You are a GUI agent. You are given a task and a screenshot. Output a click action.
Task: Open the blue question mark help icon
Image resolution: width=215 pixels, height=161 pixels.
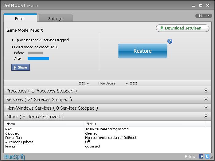click(x=170, y=41)
